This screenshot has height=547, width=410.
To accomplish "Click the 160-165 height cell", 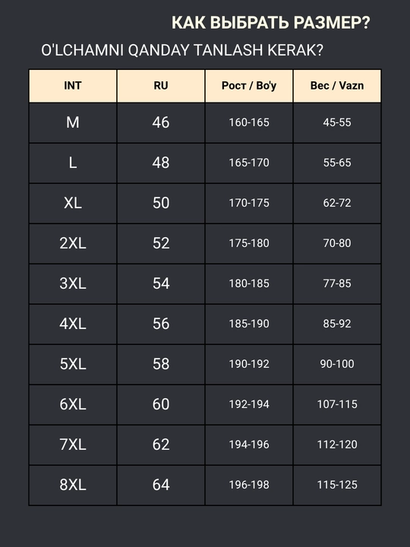I will tap(249, 122).
